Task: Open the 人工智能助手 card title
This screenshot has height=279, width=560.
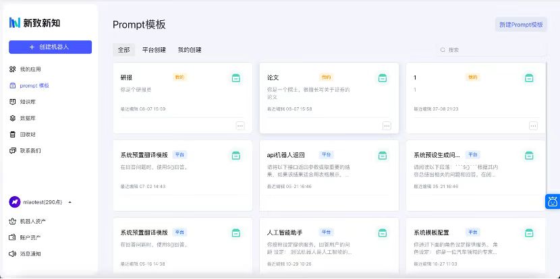Action: (285, 232)
